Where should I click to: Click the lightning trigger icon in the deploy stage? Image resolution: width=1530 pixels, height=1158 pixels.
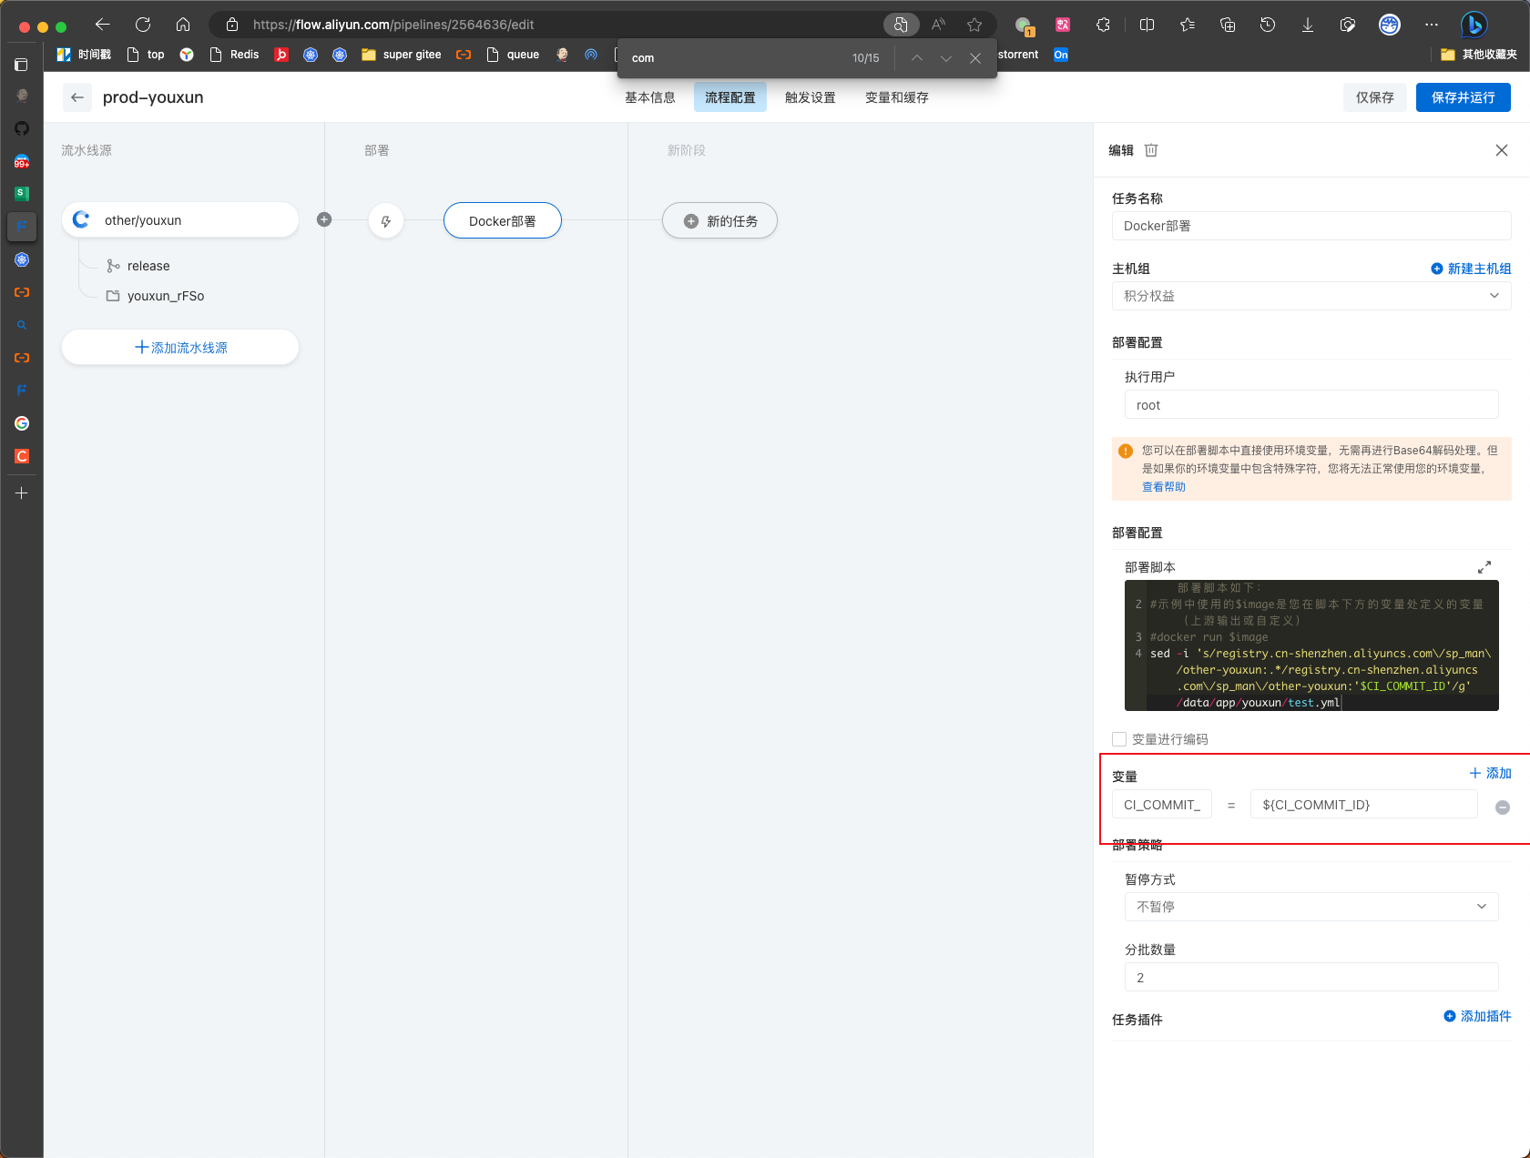coord(386,220)
